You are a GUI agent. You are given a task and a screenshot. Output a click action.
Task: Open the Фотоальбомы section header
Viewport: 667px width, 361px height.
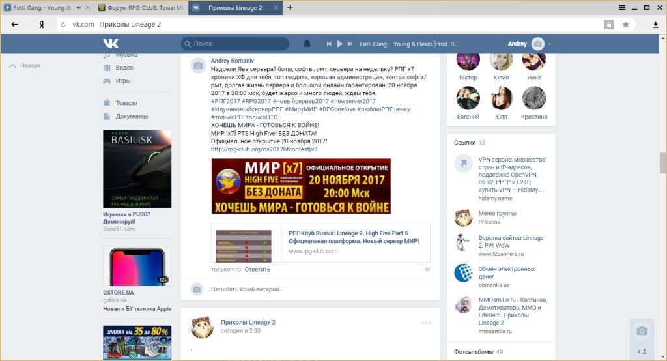click(474, 352)
